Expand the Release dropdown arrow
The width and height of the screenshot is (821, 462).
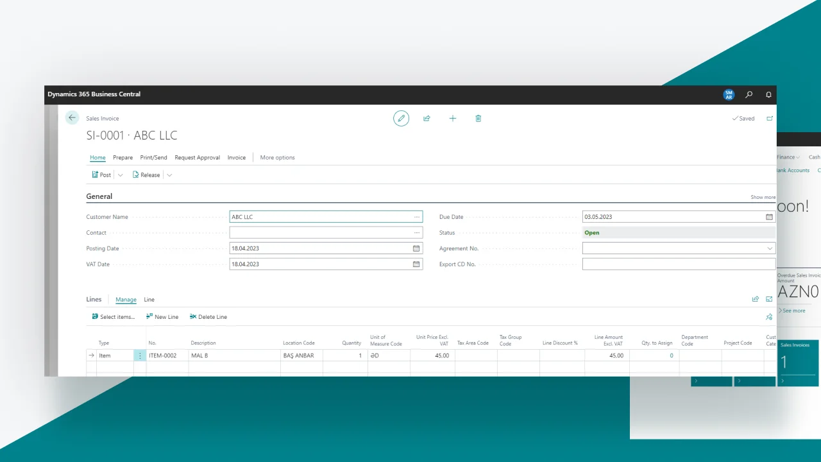(x=169, y=175)
